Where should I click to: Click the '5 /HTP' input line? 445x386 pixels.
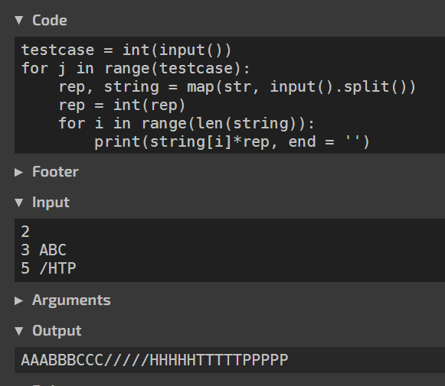click(48, 268)
